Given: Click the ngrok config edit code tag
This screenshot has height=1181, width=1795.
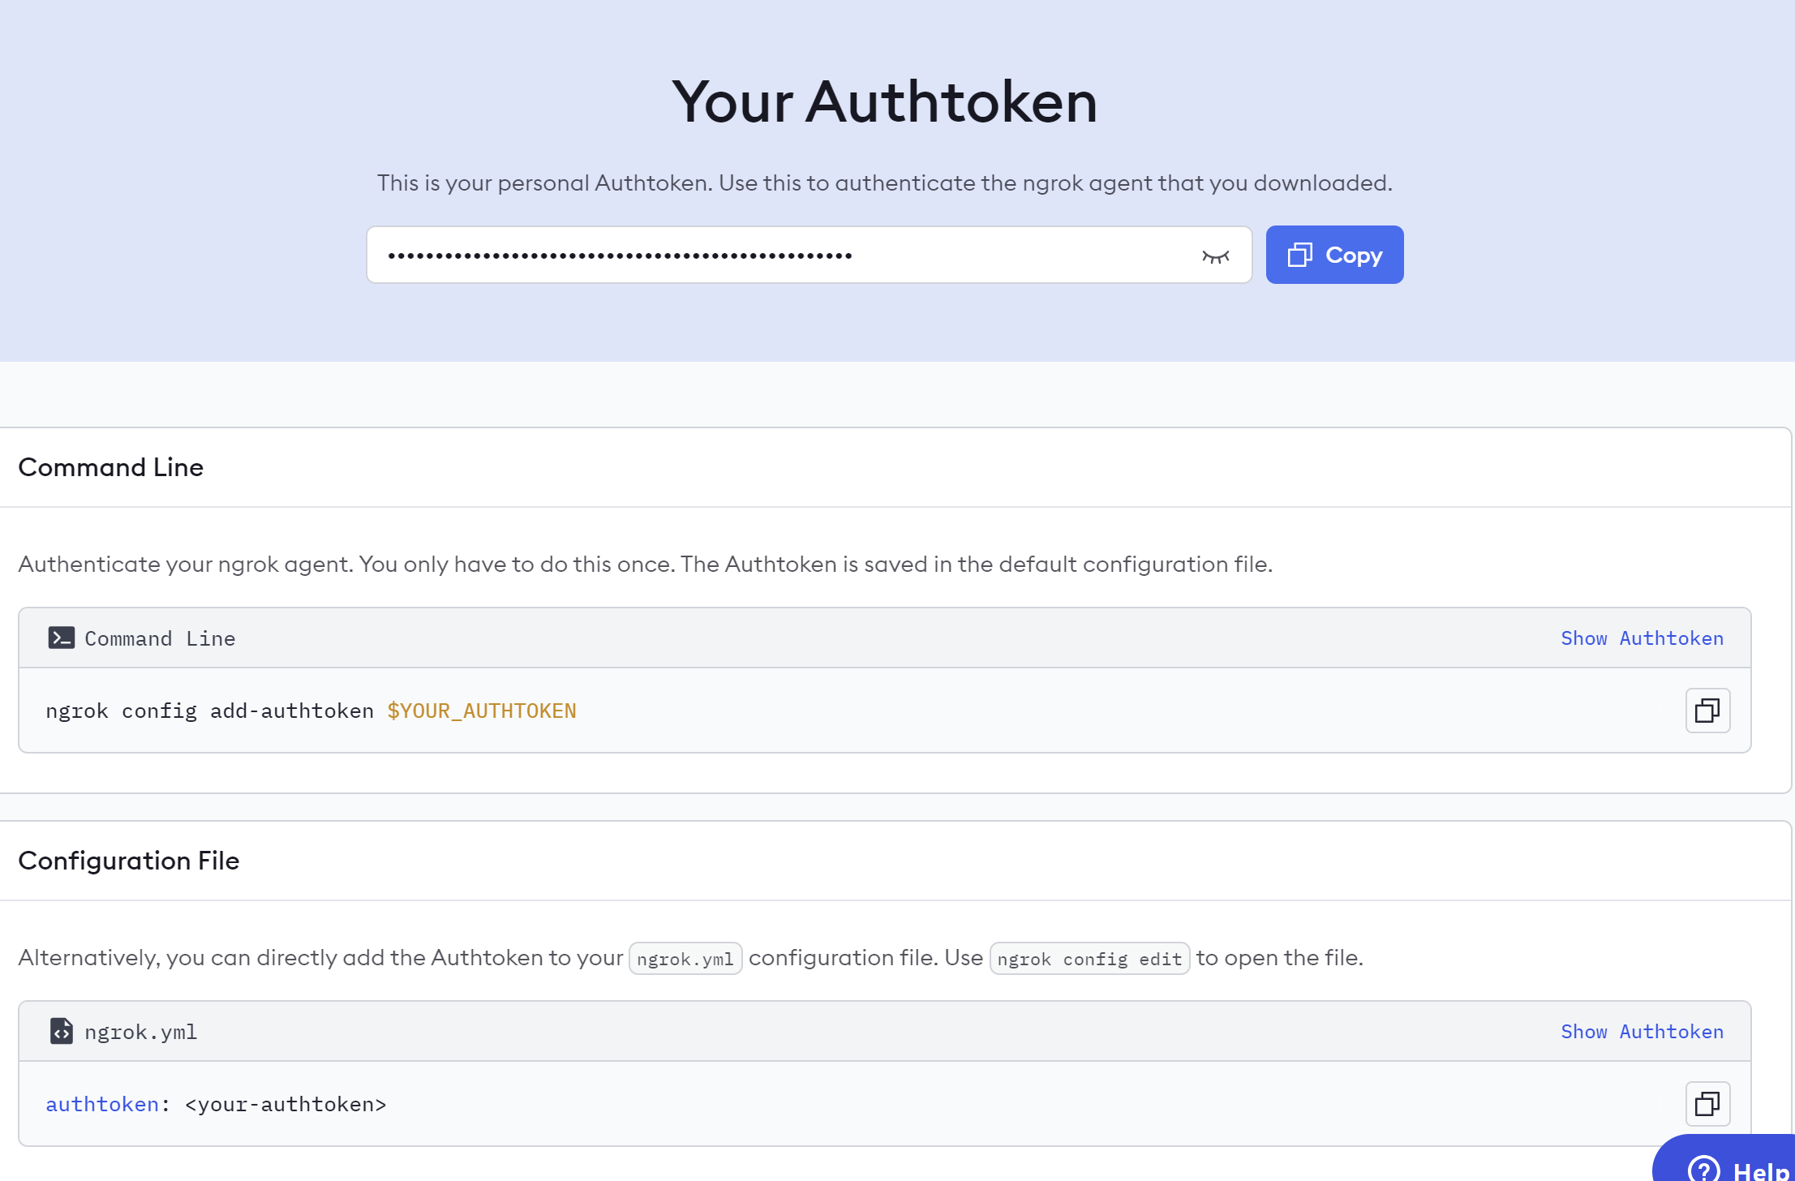Looking at the screenshot, I should point(1089,959).
